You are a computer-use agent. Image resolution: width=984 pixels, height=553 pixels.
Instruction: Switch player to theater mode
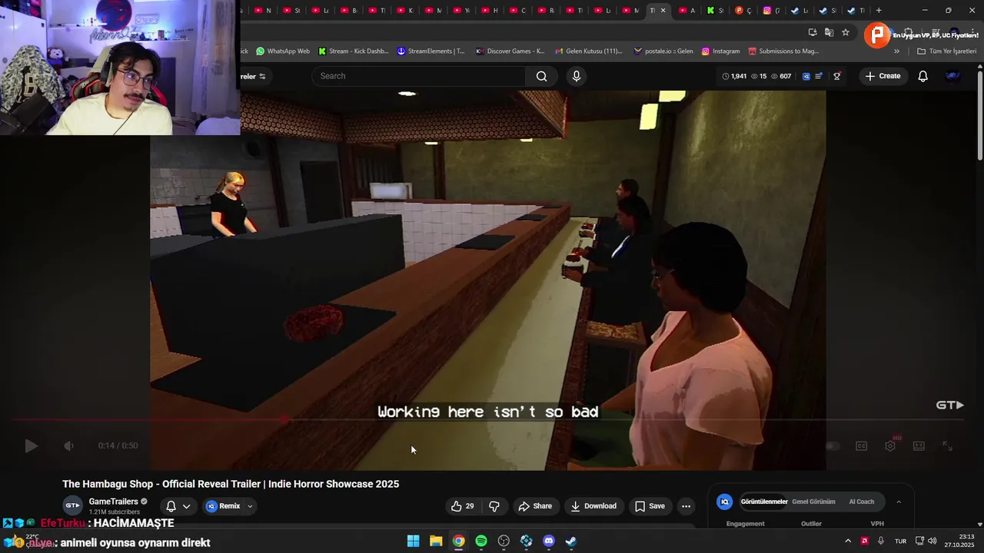[x=919, y=446]
